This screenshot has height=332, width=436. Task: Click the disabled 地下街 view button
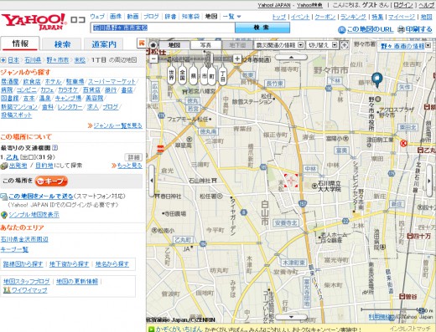(237, 45)
